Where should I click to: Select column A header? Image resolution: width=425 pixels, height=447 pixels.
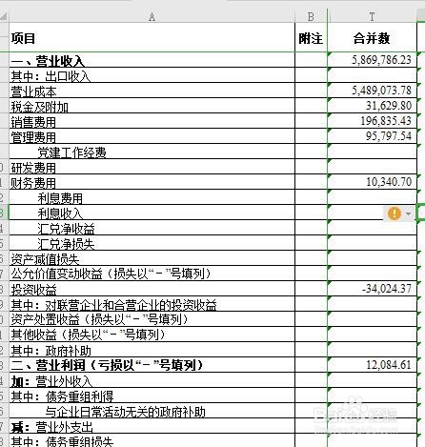point(152,16)
